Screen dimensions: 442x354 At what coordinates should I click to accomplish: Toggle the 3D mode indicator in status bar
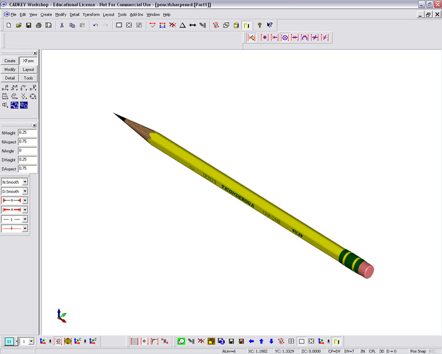coord(381,351)
